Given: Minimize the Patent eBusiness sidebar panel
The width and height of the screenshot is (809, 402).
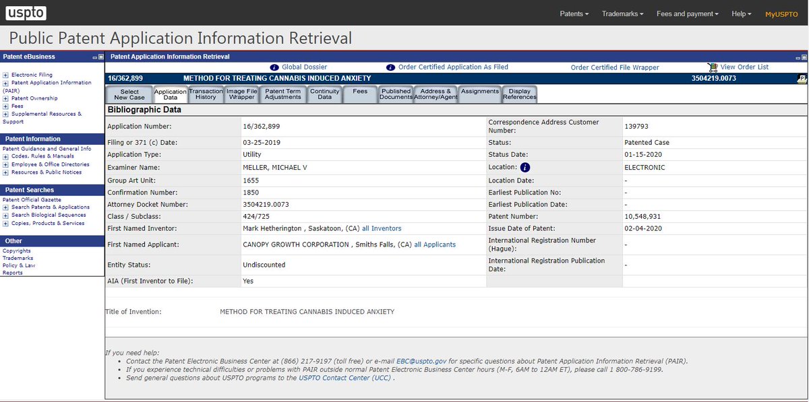Looking at the screenshot, I should tap(94, 57).
